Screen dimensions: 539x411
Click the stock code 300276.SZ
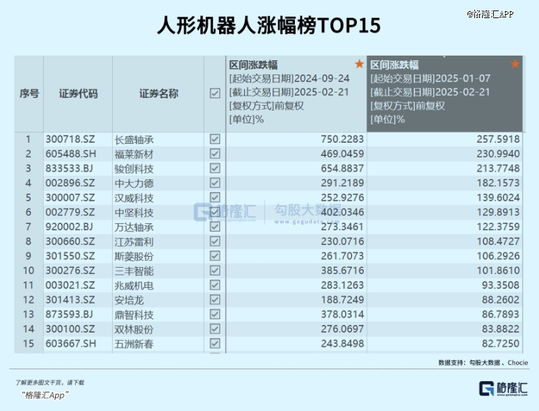point(70,271)
